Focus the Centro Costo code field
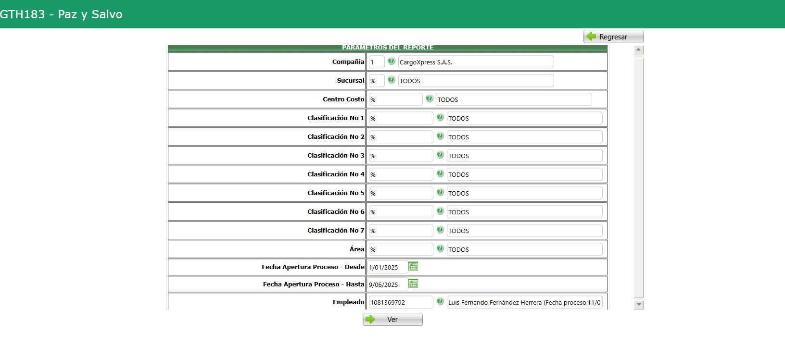 [x=395, y=99]
